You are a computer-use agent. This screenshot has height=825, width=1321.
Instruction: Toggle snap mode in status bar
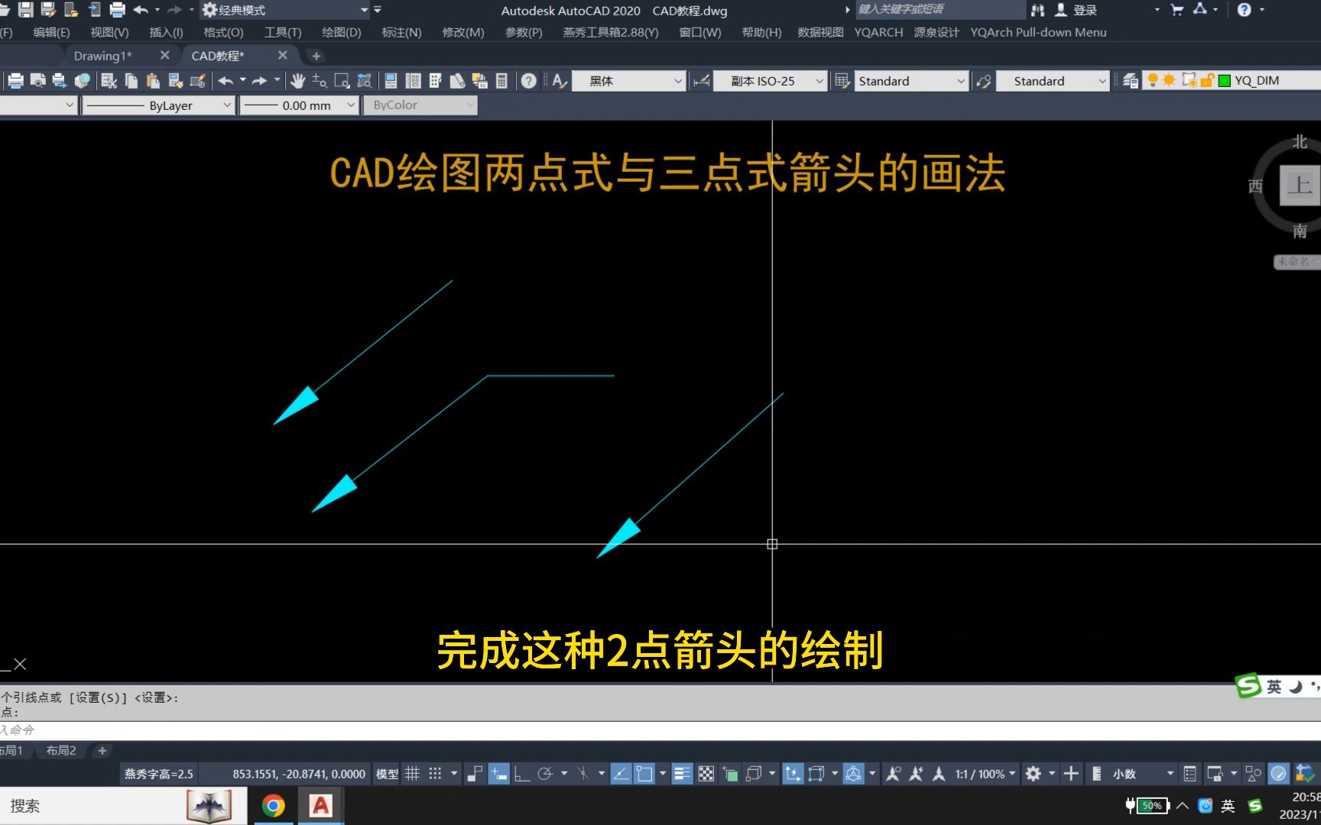(435, 774)
